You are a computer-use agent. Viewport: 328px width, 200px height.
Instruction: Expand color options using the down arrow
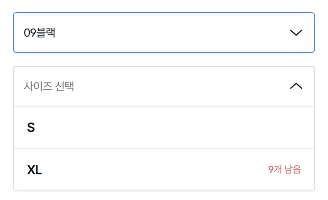click(296, 33)
